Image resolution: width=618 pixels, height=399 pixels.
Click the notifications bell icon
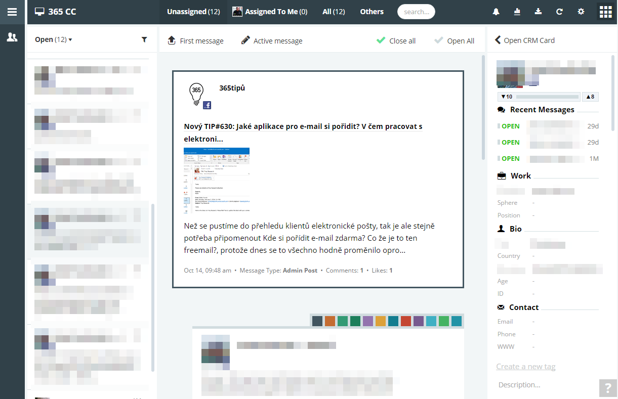click(496, 12)
